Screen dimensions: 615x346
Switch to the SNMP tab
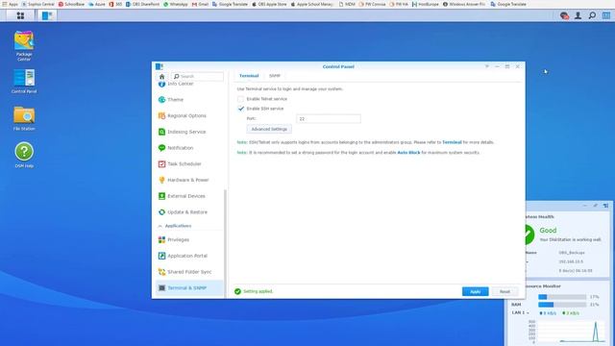tap(275, 76)
